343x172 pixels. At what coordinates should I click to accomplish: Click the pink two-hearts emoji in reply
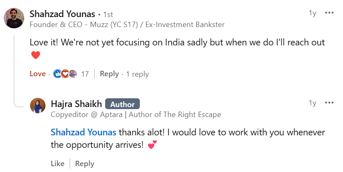click(152, 145)
